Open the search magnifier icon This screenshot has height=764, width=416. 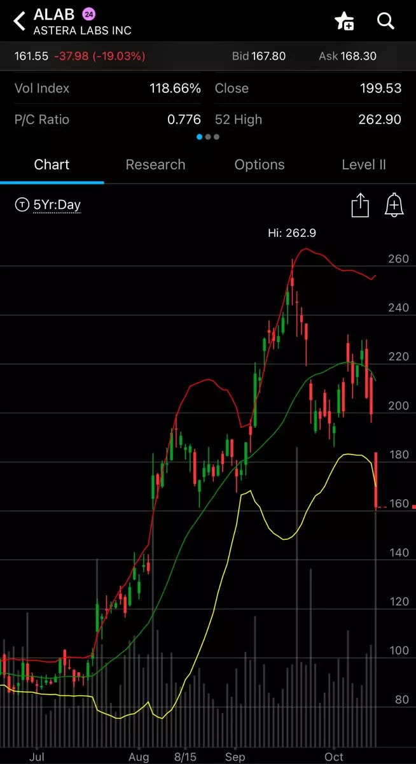coord(385,21)
